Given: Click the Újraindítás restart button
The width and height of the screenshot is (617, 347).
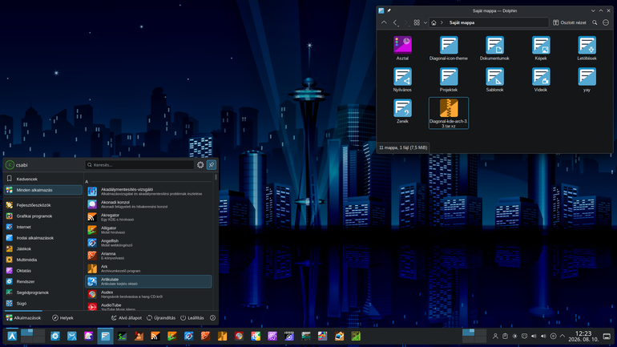Looking at the screenshot, I should point(161,318).
